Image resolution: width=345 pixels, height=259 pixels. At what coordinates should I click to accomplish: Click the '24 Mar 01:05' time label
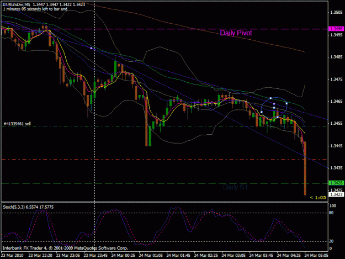pos(151,255)
